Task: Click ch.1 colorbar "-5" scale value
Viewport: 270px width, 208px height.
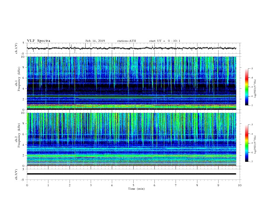Action: coord(252,87)
